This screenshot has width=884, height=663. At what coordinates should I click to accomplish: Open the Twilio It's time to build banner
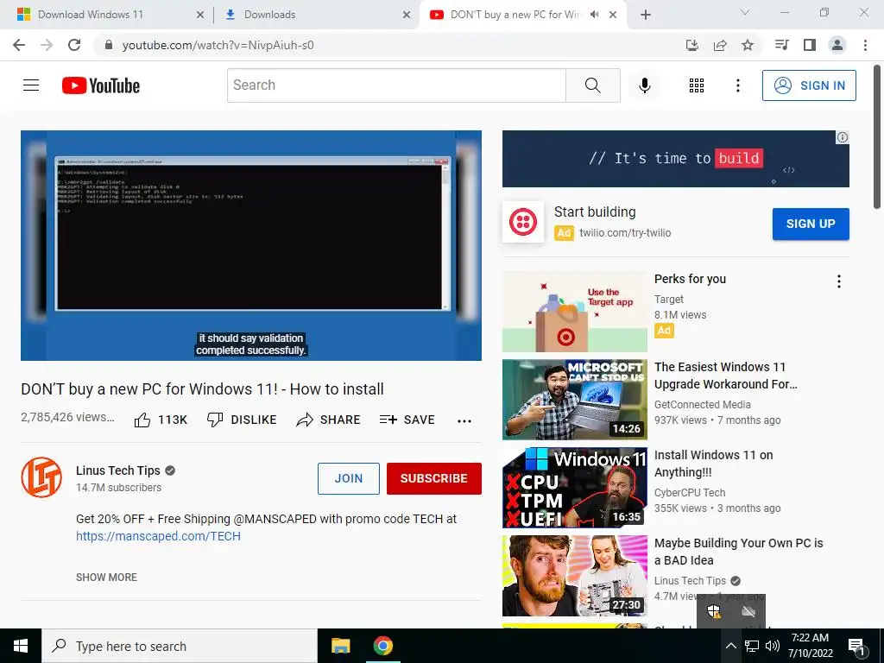click(675, 159)
